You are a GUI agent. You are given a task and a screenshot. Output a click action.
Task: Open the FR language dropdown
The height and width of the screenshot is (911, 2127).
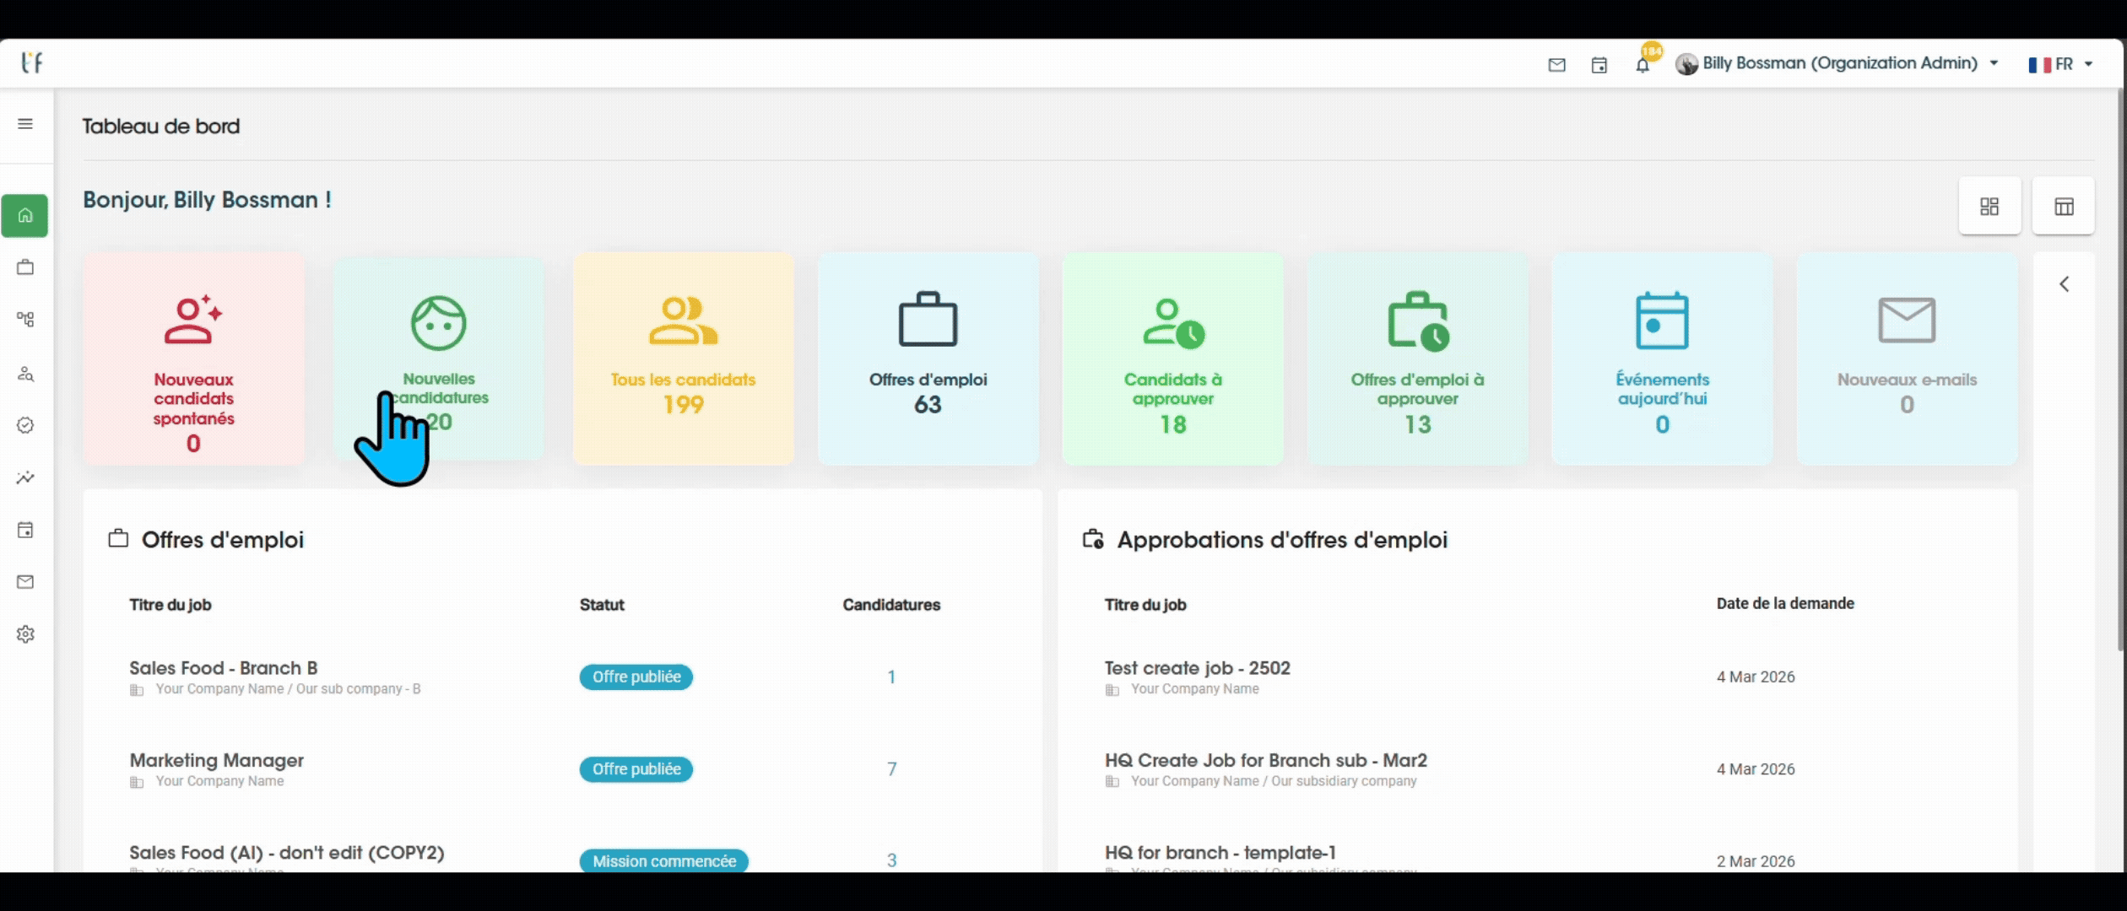tap(2061, 64)
